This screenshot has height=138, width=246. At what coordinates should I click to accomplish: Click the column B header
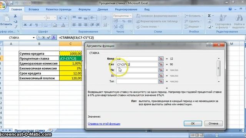click(39, 44)
